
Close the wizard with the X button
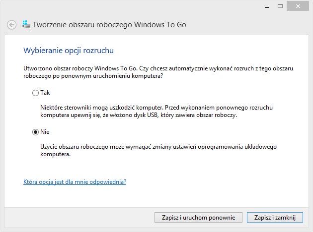298,6
